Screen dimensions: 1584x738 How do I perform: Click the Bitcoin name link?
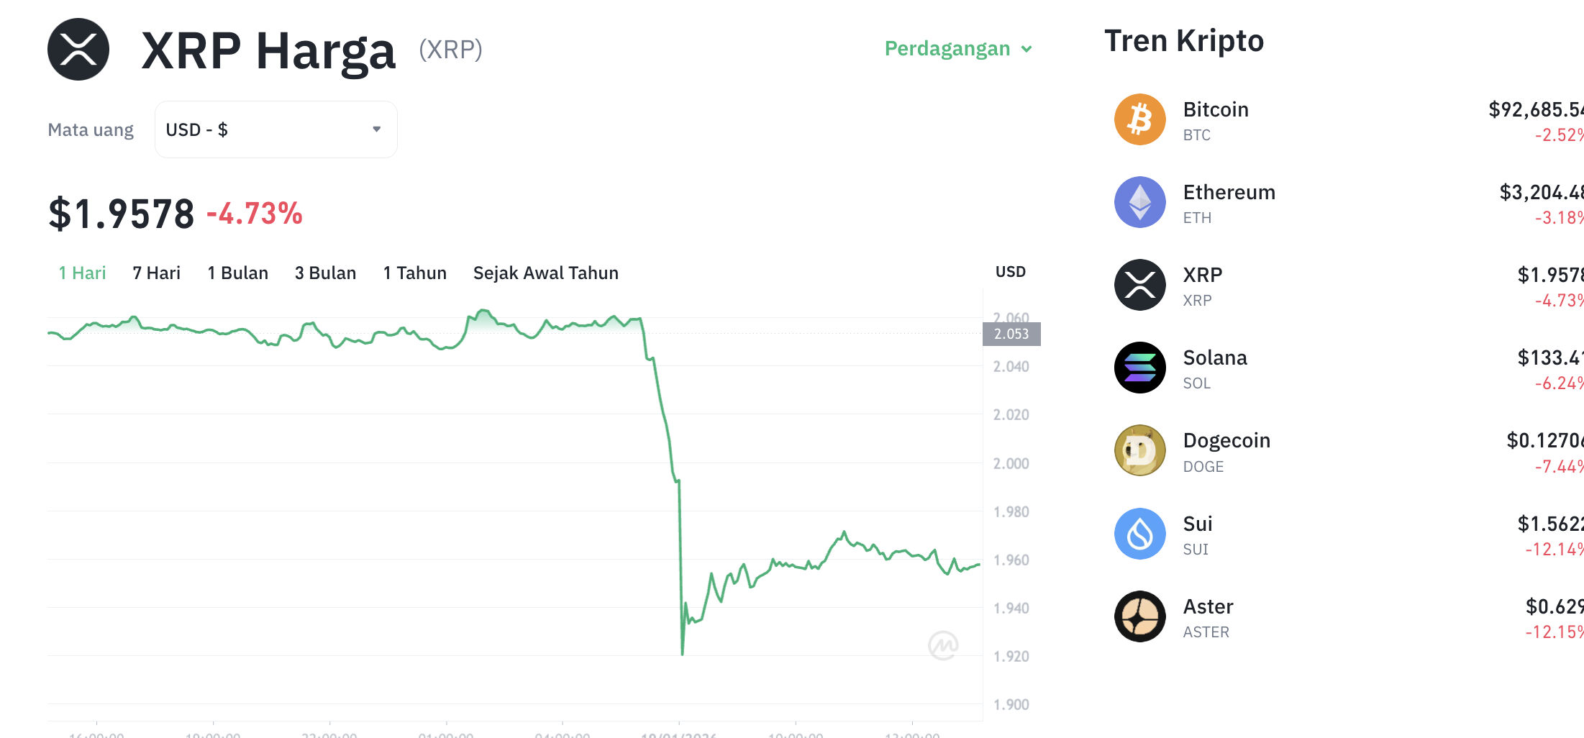tap(1215, 109)
